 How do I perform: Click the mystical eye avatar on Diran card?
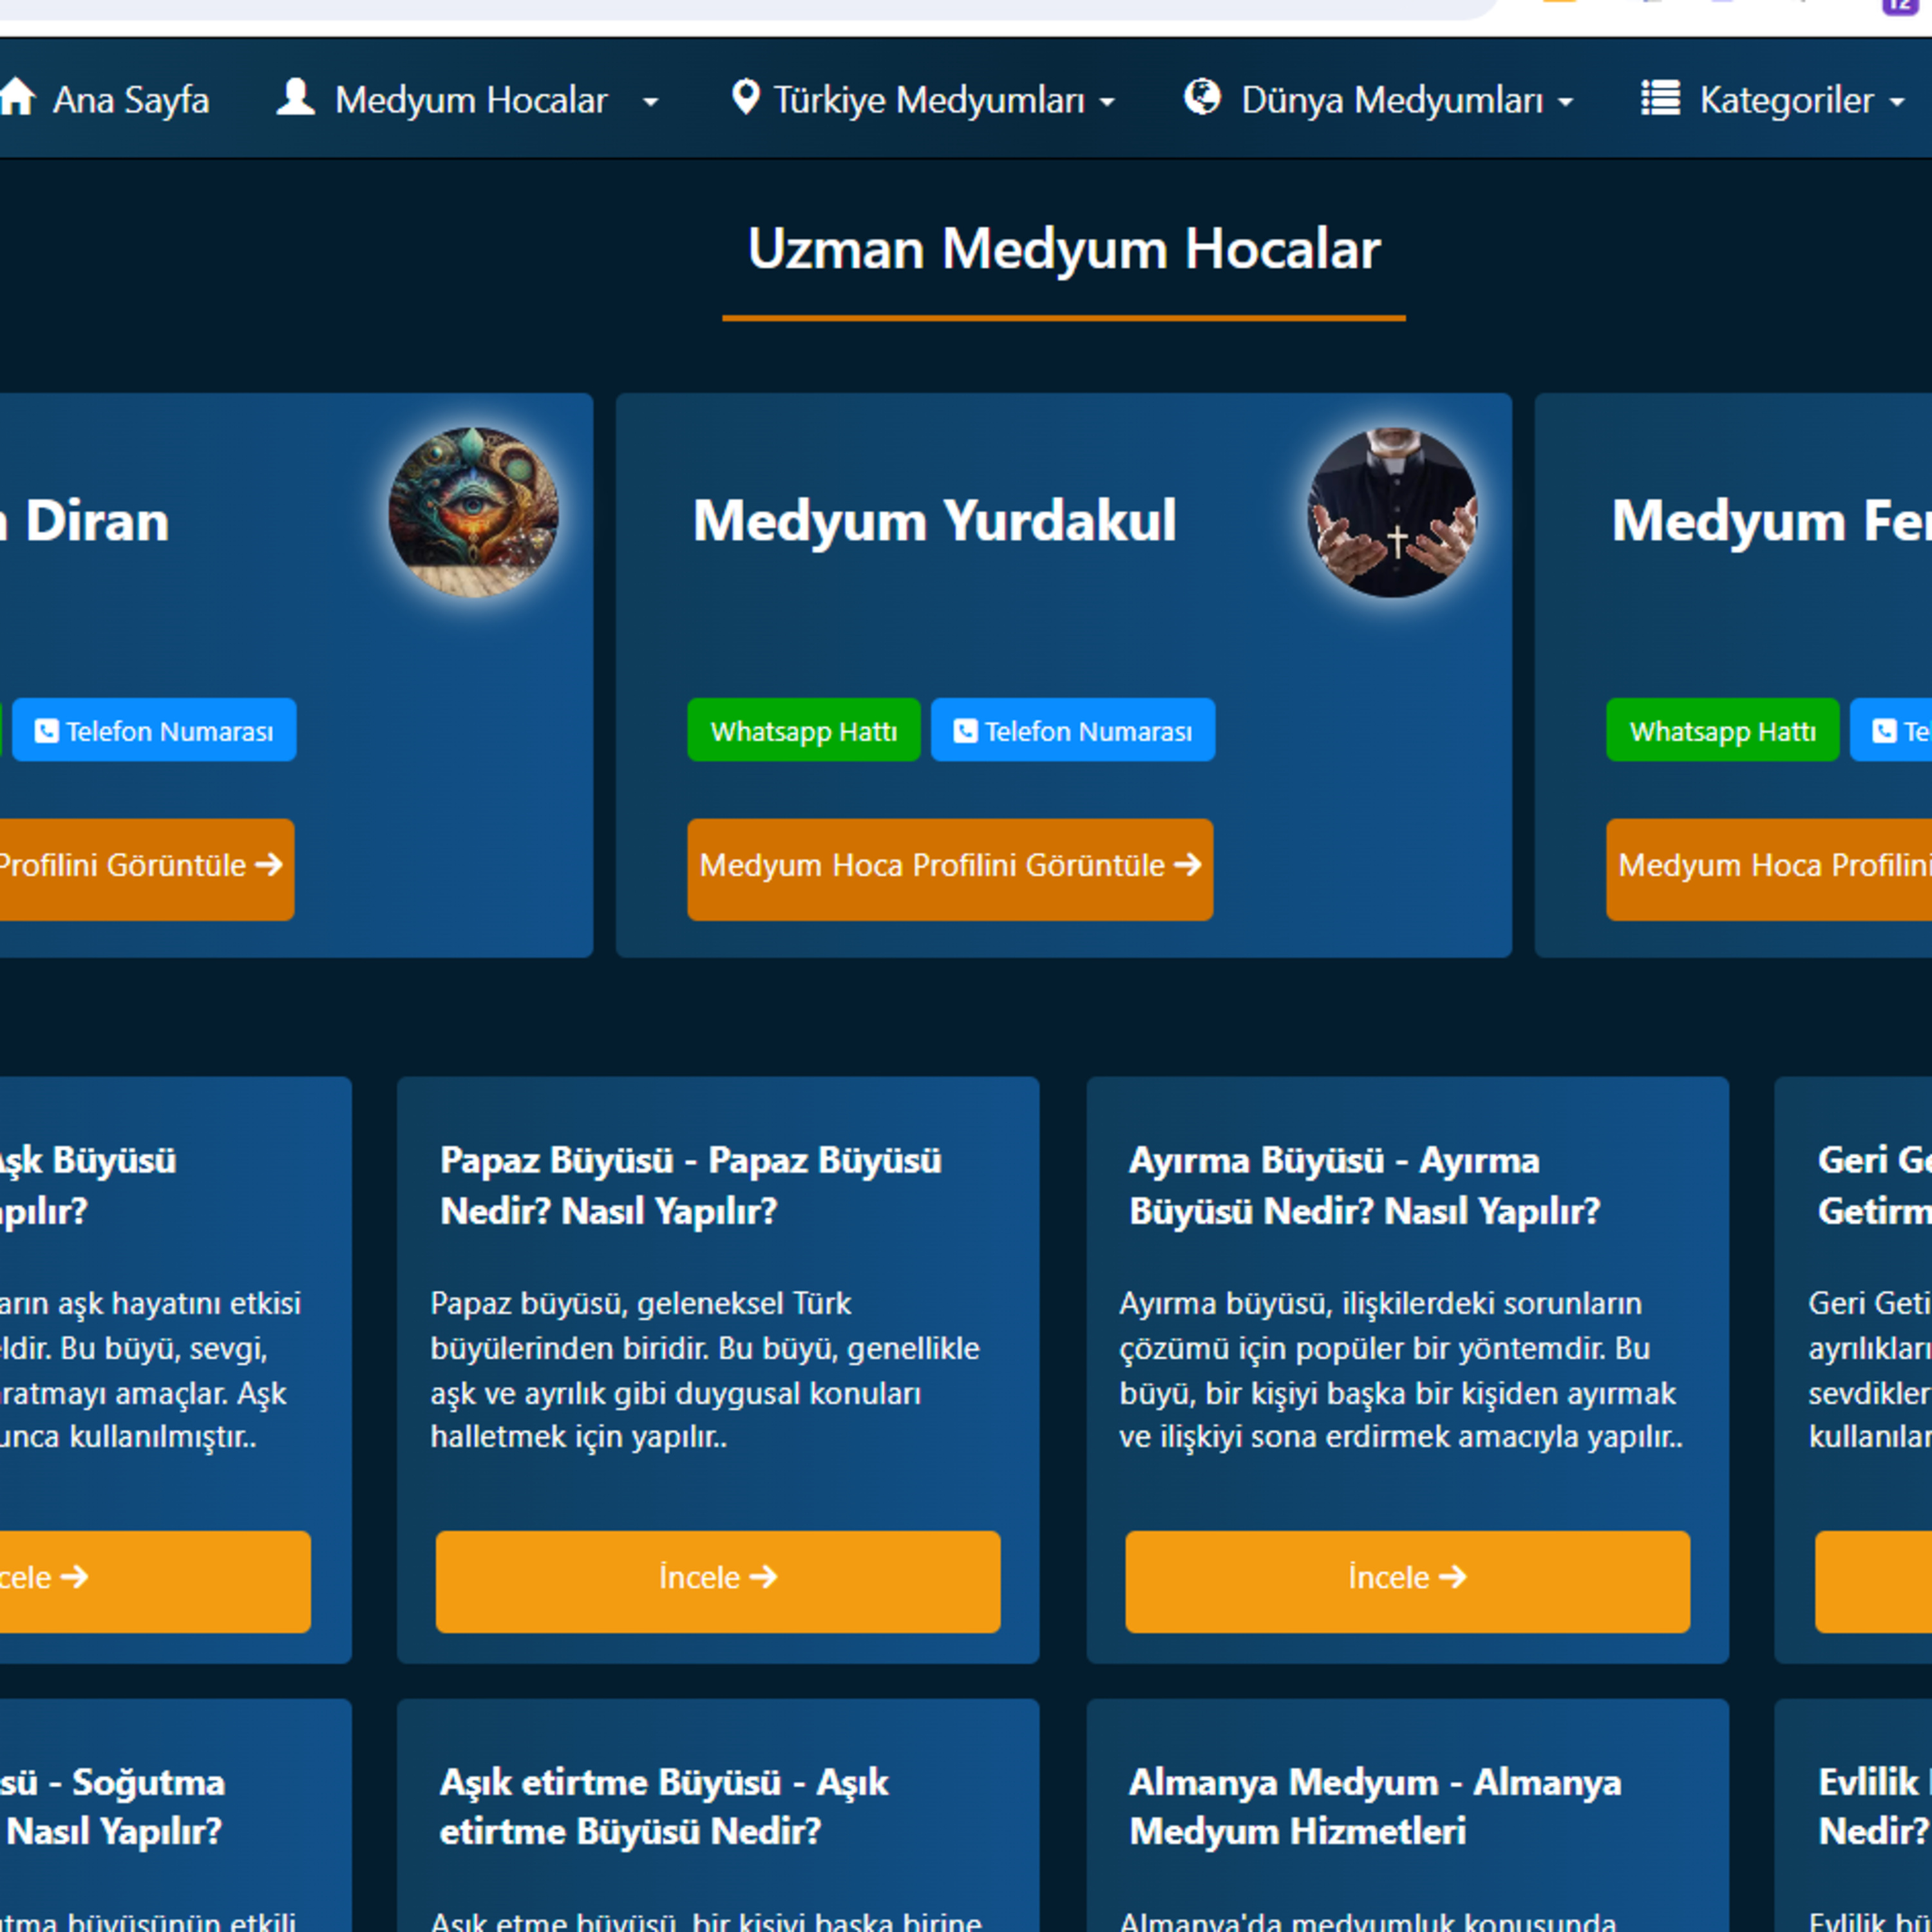coord(473,513)
